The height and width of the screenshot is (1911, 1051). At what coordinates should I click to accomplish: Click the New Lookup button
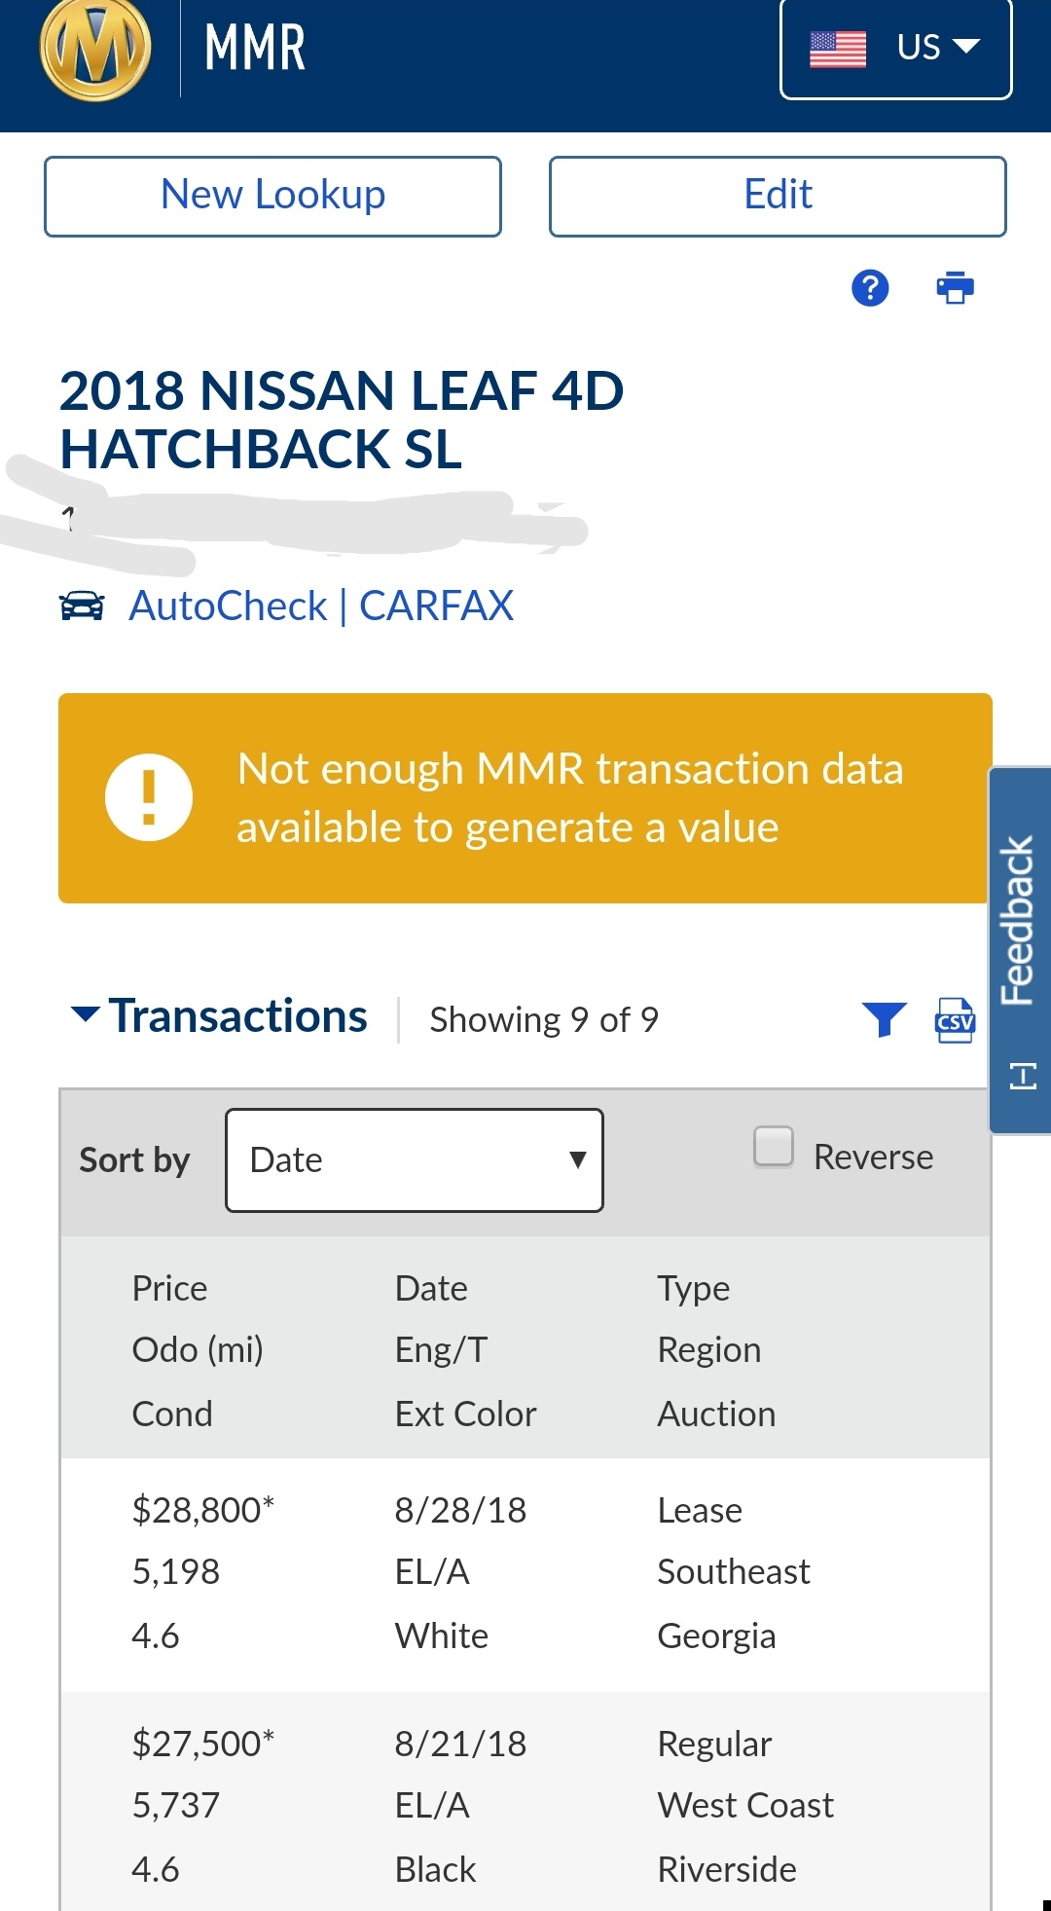[272, 196]
